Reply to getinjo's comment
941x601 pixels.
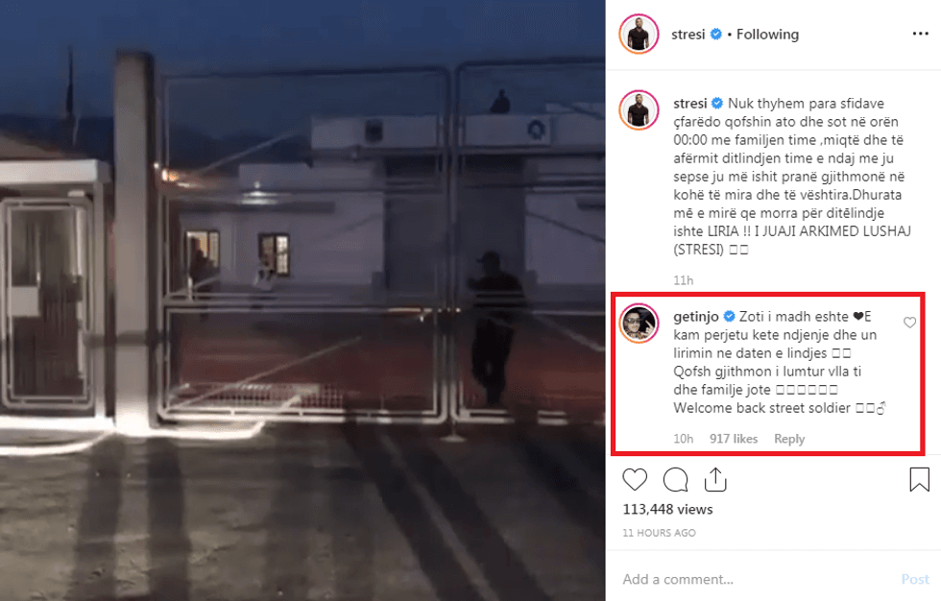pos(789,439)
